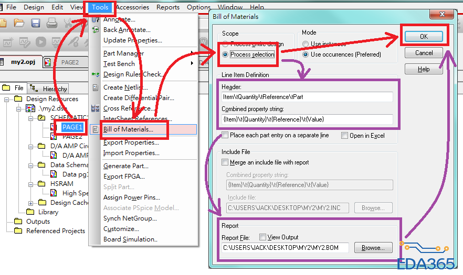Screen dimensions: 463x275
Task: Click the Referenced Projects folder icon
Action: click(18, 230)
